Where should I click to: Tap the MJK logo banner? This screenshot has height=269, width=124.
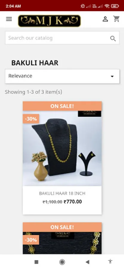49,21
